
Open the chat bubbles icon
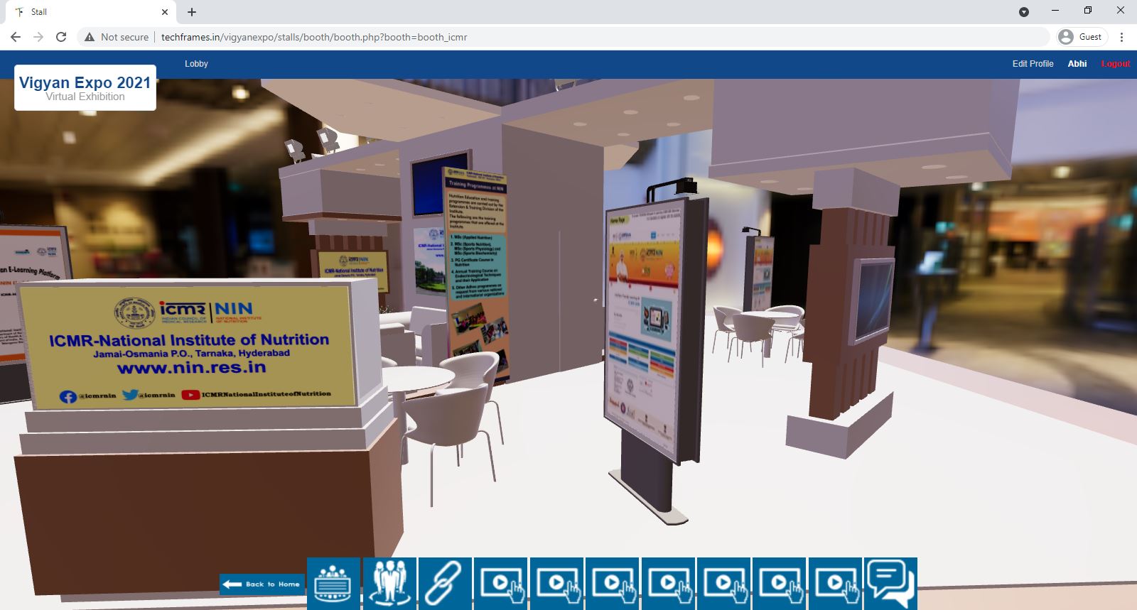(890, 584)
